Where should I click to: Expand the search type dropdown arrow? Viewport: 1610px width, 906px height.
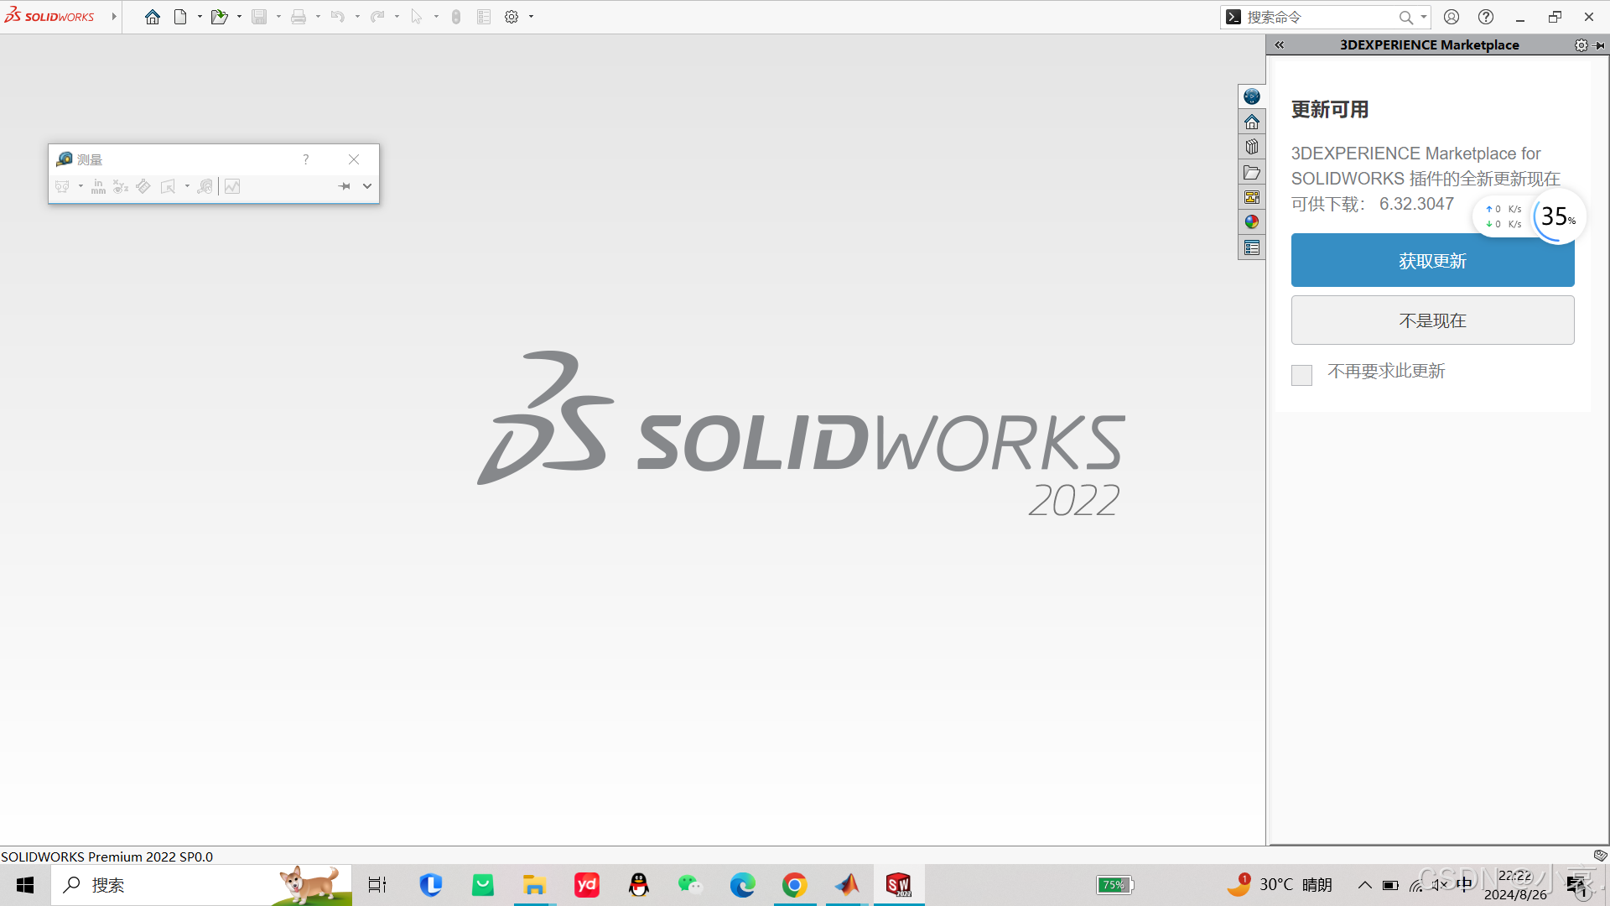tap(1424, 17)
